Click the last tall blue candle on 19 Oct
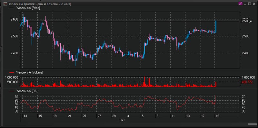This screenshot has height=128, width=258. [216, 27]
